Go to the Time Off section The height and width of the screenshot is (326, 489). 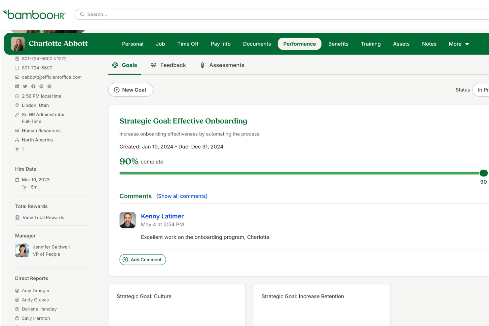(188, 44)
